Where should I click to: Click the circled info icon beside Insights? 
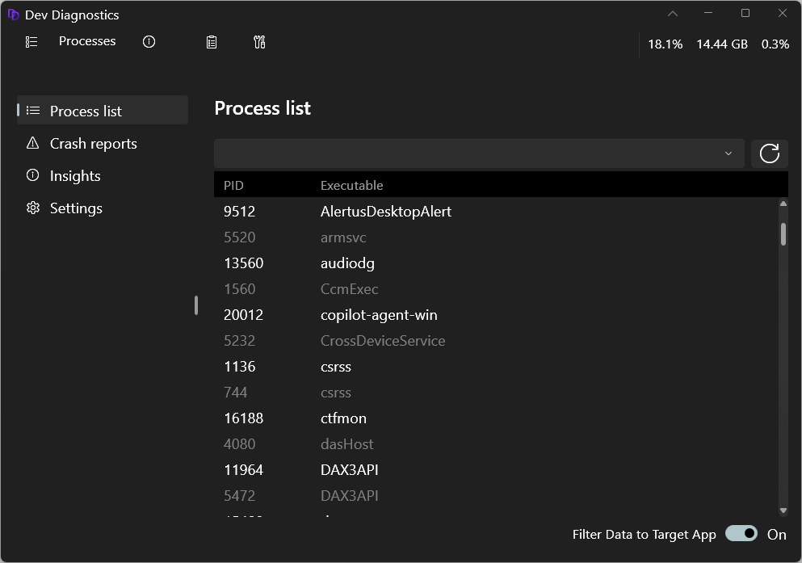click(33, 175)
